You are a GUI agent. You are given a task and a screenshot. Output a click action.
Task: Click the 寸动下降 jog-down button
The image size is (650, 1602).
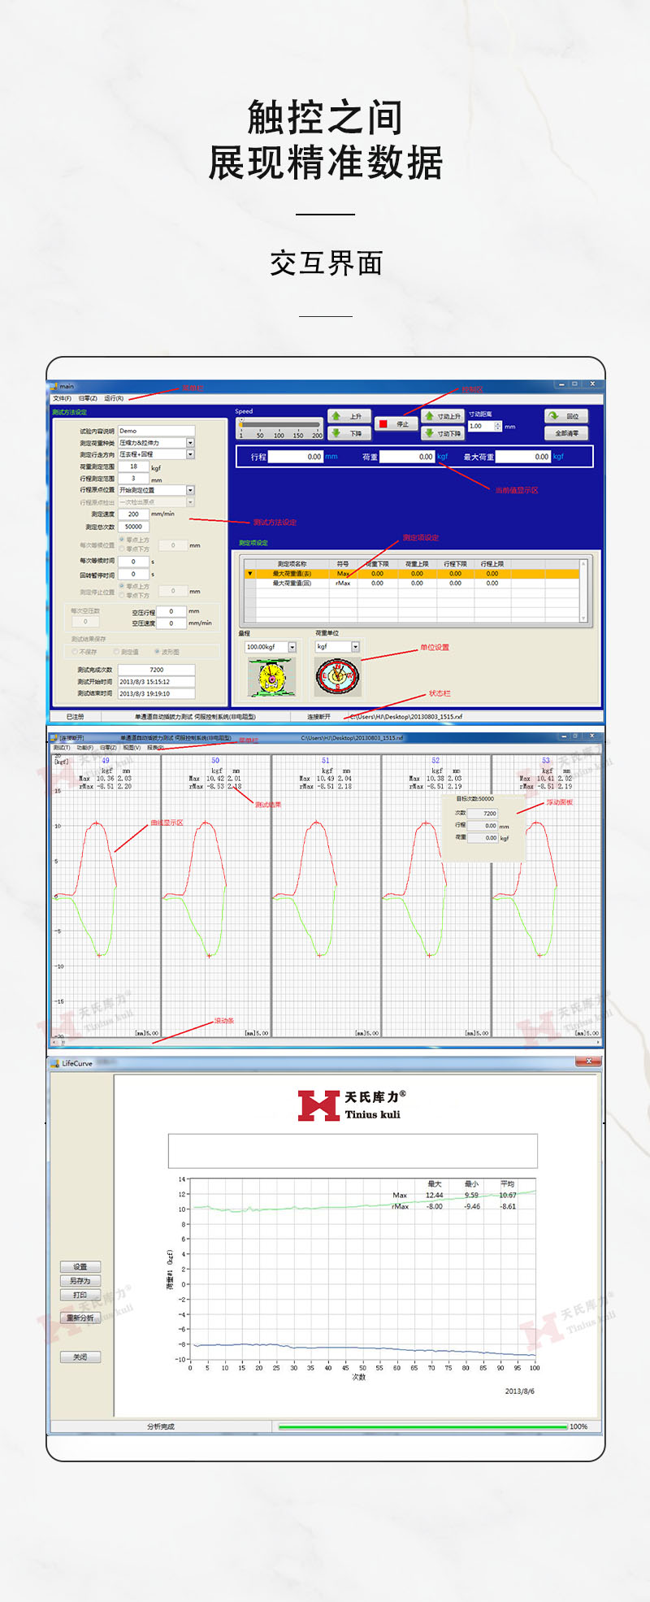(442, 433)
